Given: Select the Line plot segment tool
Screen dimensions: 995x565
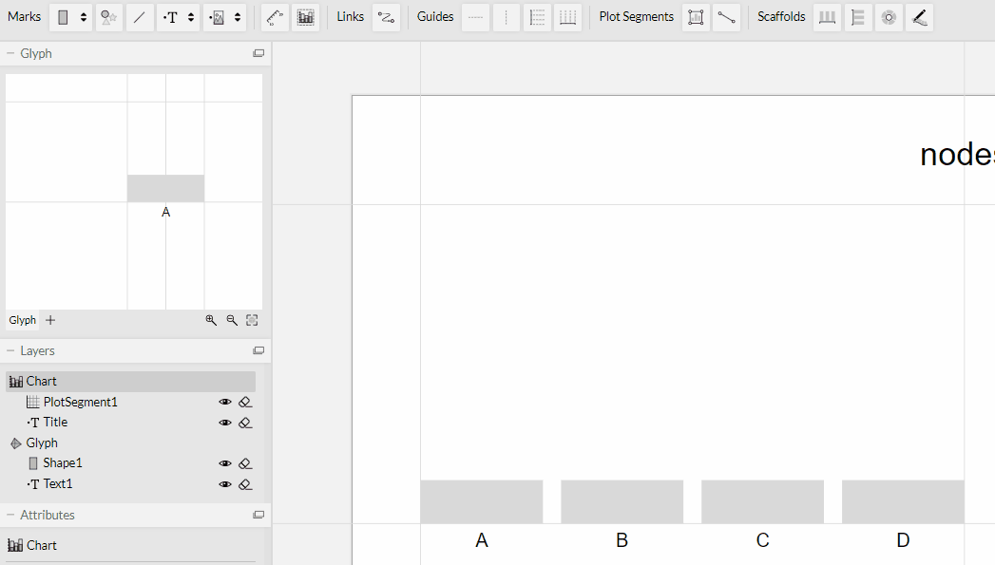Looking at the screenshot, I should point(727,17).
